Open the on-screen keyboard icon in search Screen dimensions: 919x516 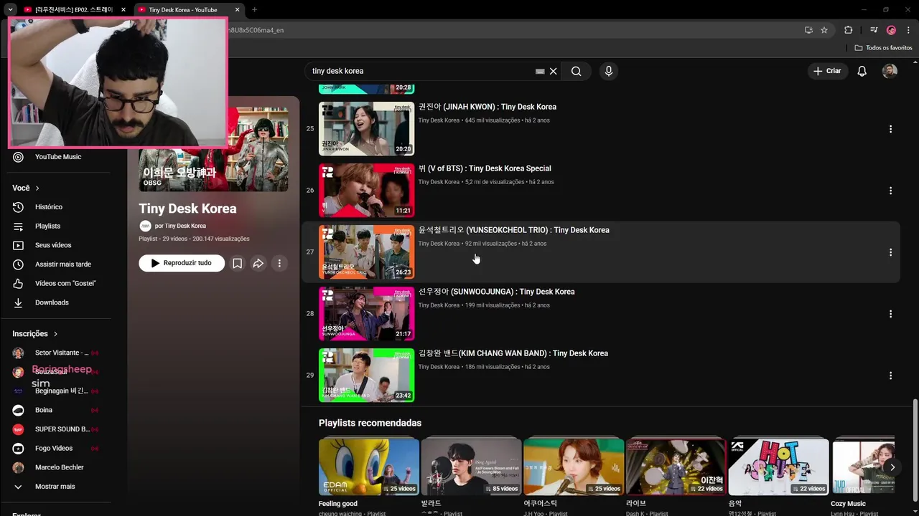[540, 71]
